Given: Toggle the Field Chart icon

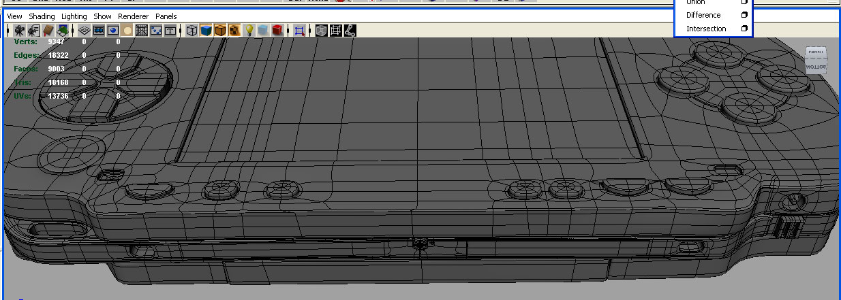Looking at the screenshot, I should point(142,31).
